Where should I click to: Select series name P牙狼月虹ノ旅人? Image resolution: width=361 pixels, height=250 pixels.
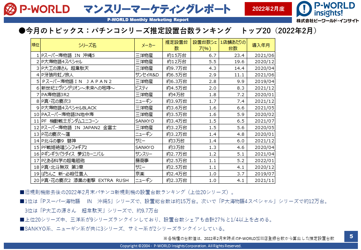tap(57, 75)
